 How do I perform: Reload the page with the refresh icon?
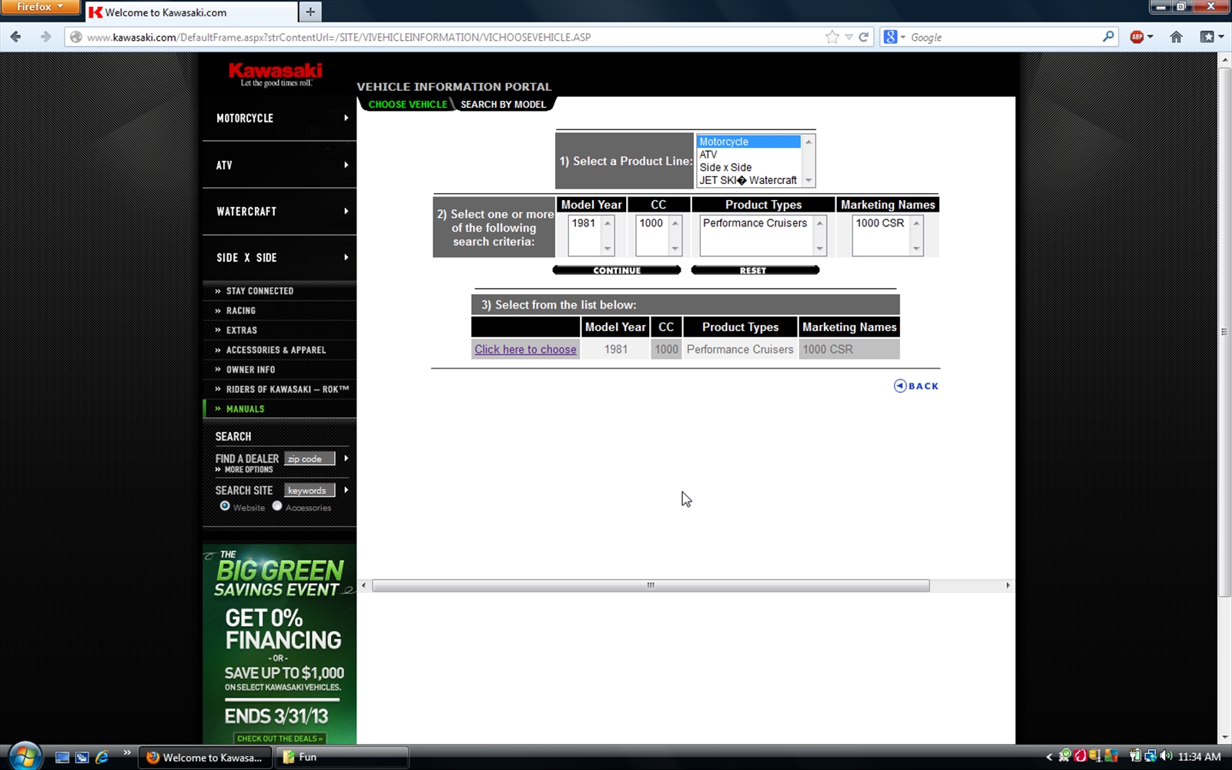coord(864,37)
